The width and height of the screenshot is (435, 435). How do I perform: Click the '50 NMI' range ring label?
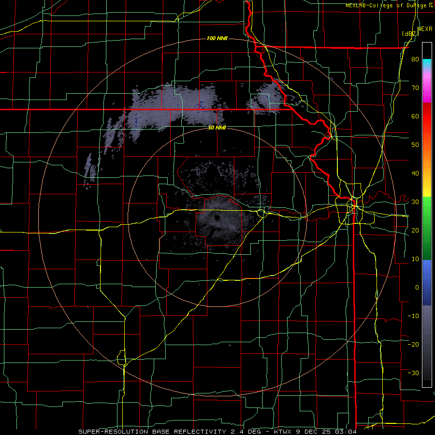pyautogui.click(x=217, y=128)
